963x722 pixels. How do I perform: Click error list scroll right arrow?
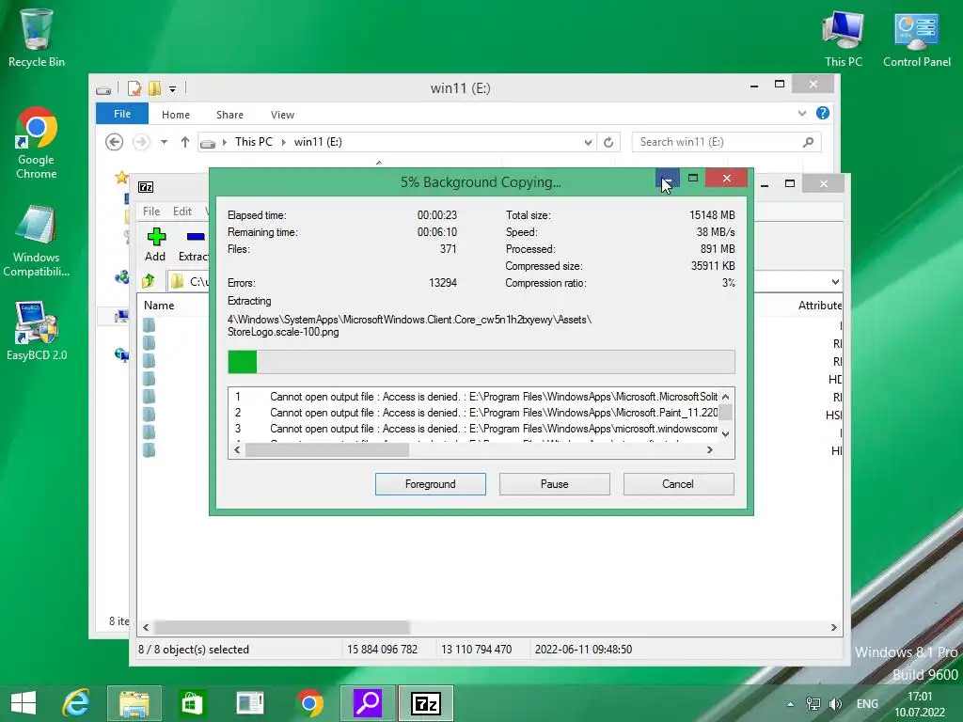[x=710, y=450]
